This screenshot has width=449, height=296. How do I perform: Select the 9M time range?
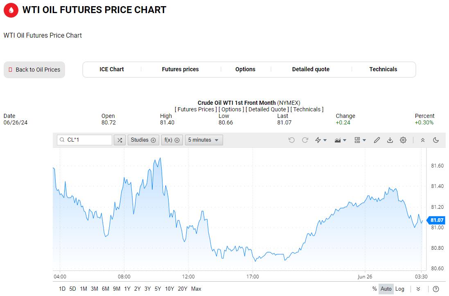click(x=117, y=289)
